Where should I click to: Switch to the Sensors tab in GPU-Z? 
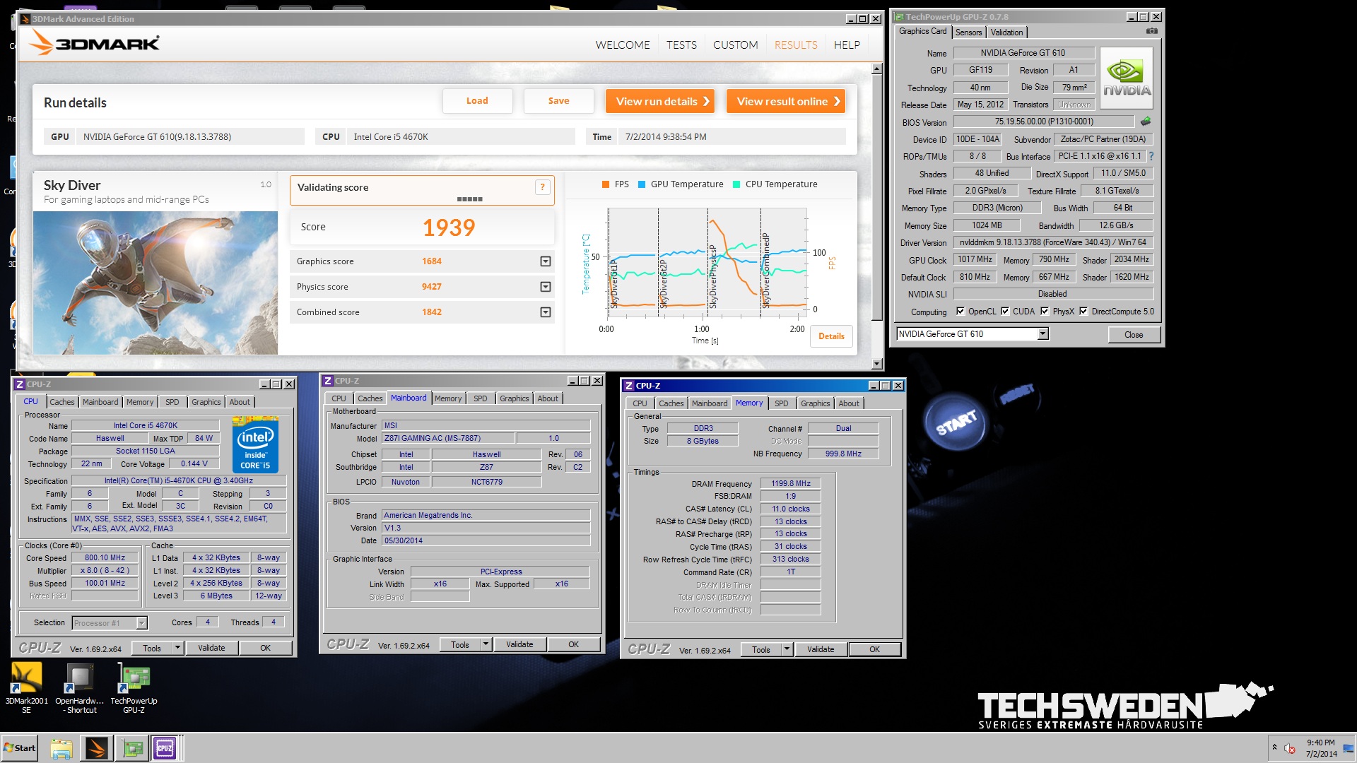[968, 32]
